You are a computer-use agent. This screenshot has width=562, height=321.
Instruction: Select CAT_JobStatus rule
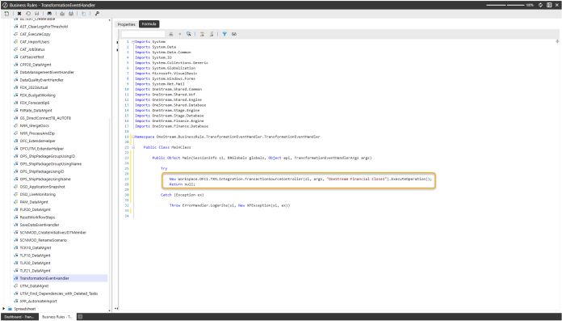tap(32, 49)
